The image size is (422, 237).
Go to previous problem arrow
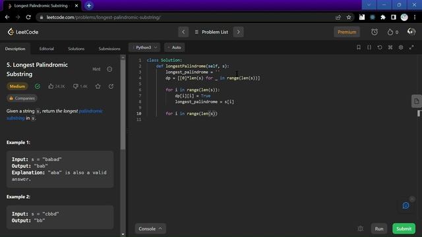(183, 32)
